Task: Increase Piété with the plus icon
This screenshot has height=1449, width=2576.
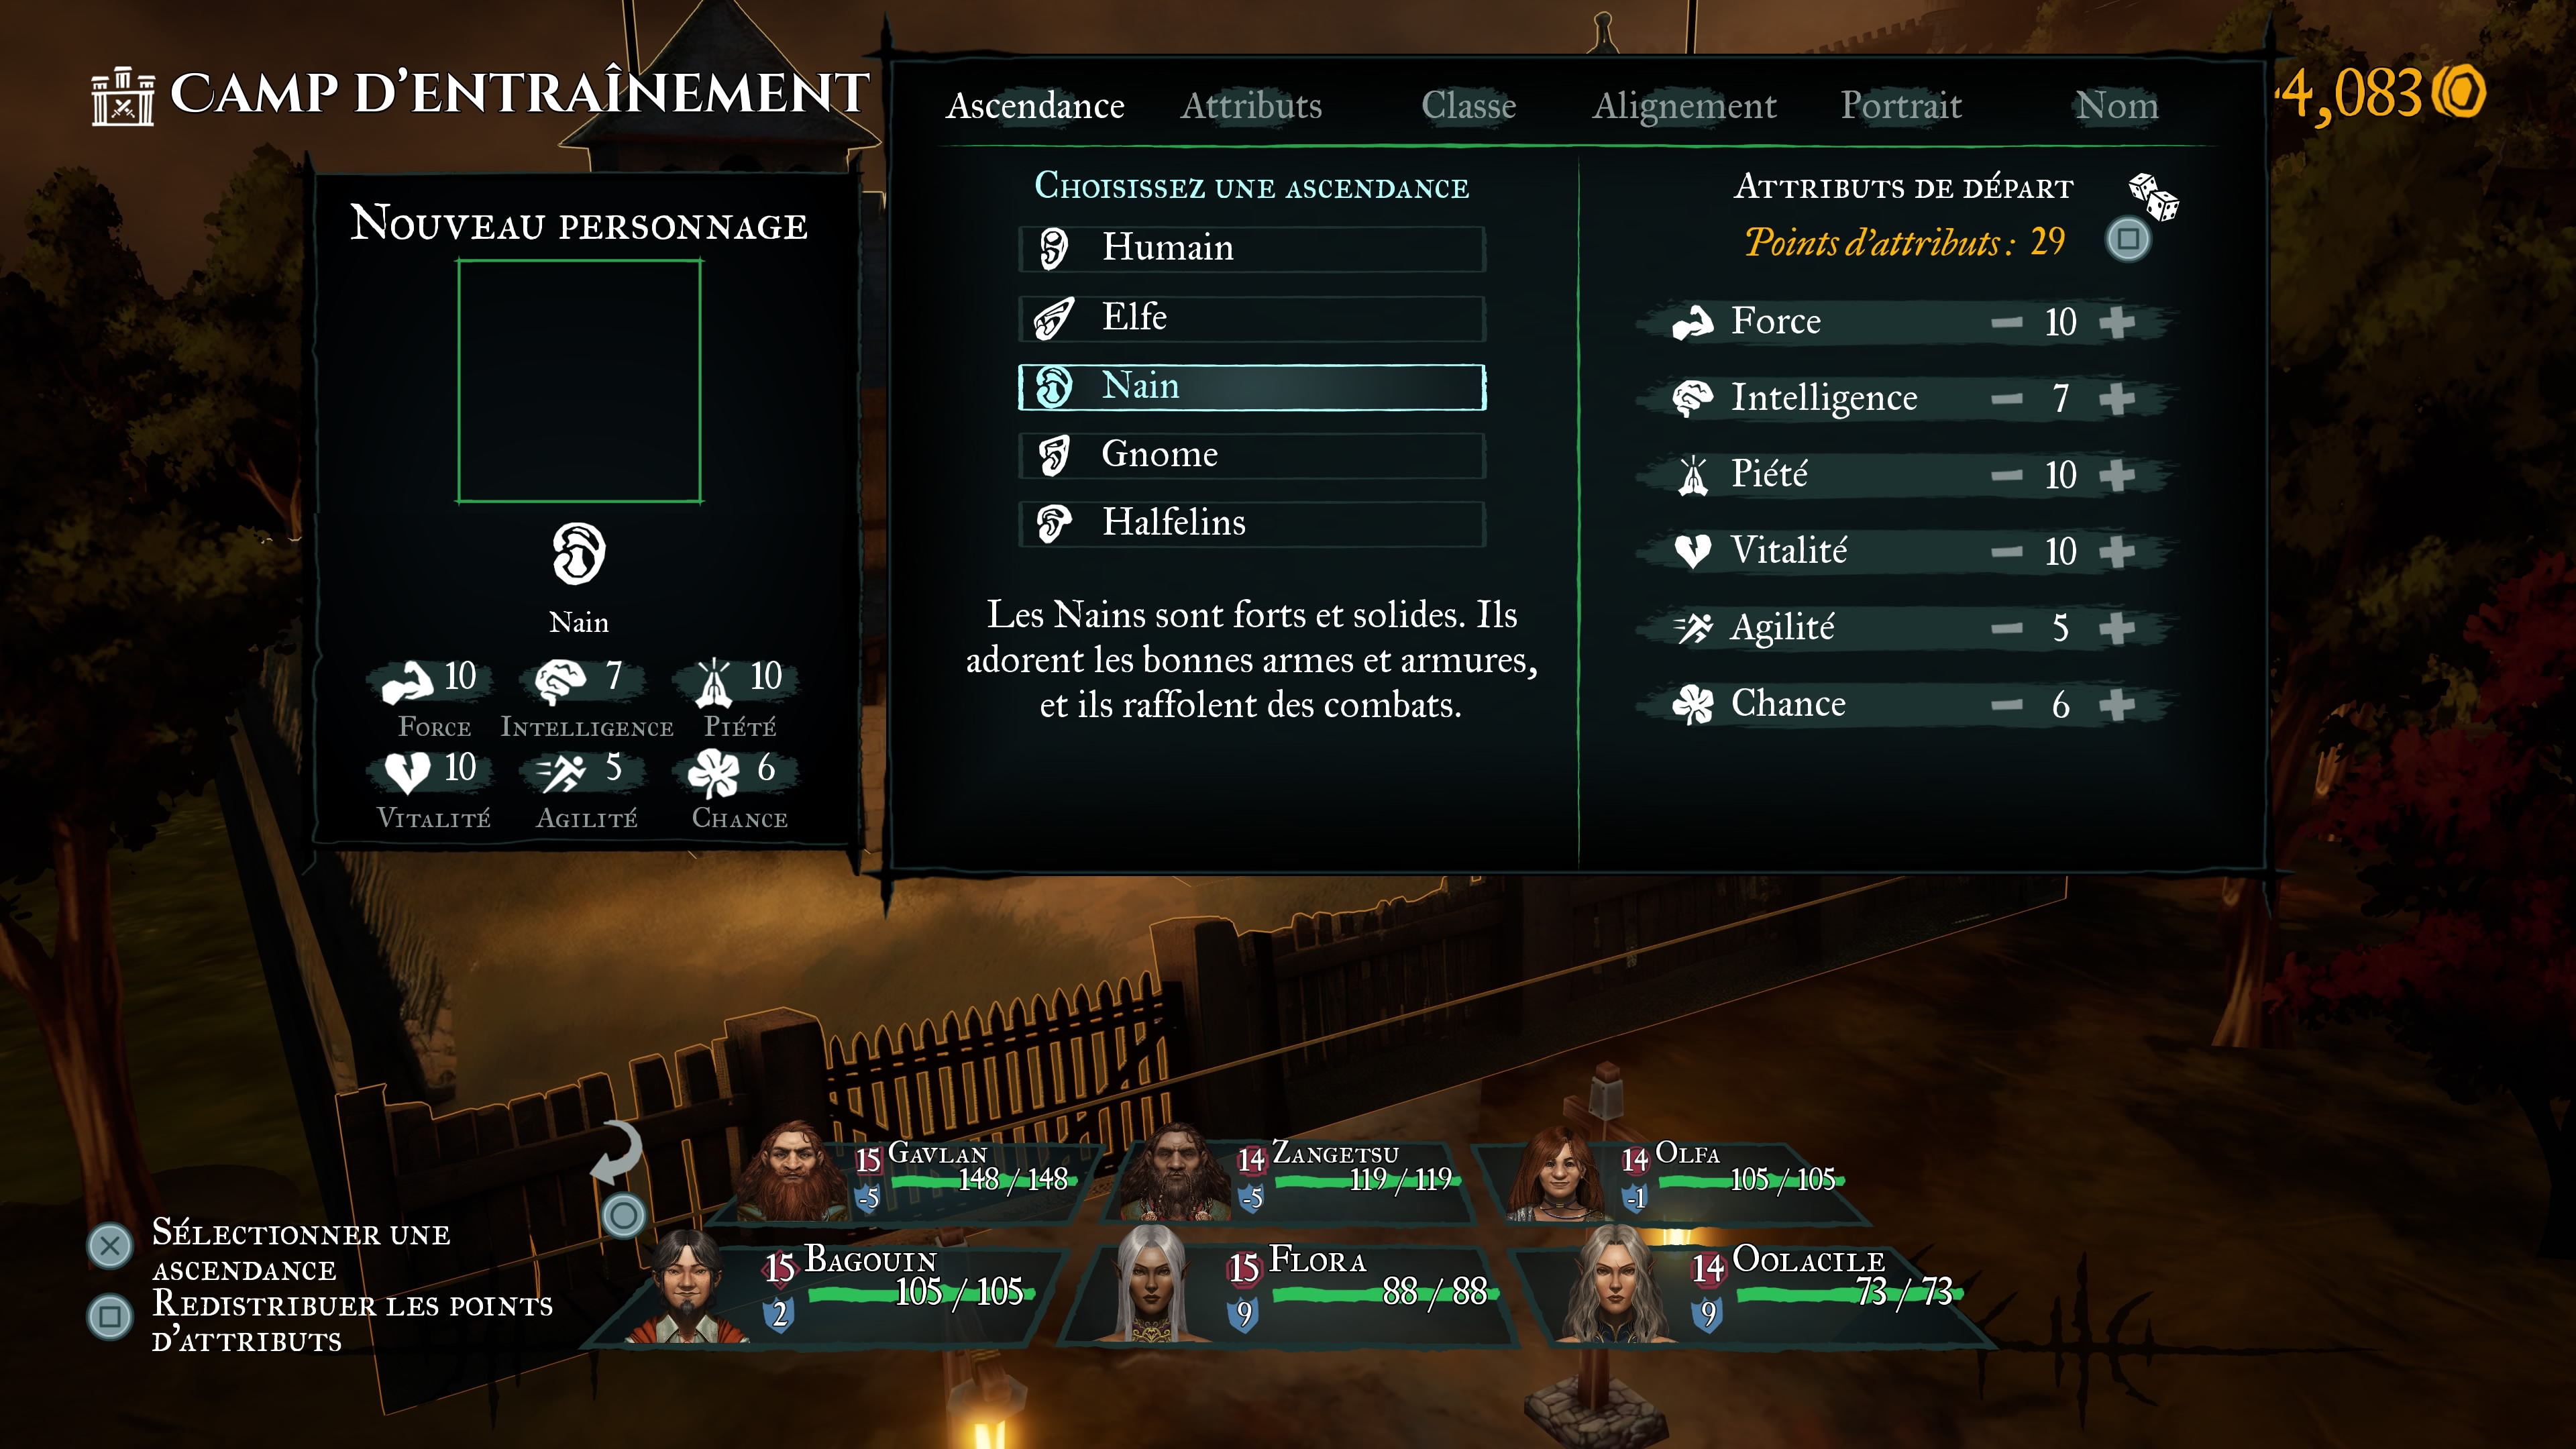Action: (x=2117, y=475)
